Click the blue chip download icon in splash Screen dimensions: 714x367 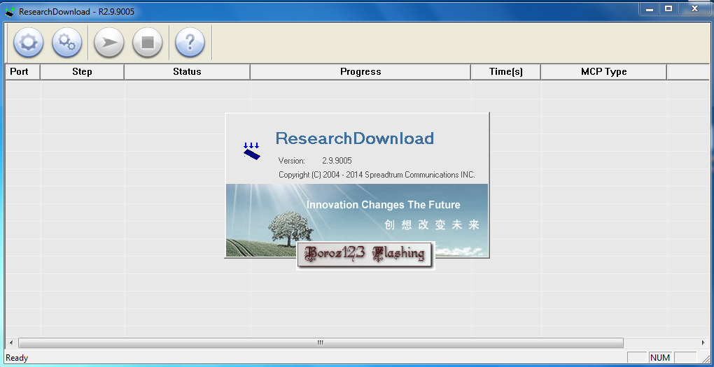pyautogui.click(x=251, y=152)
